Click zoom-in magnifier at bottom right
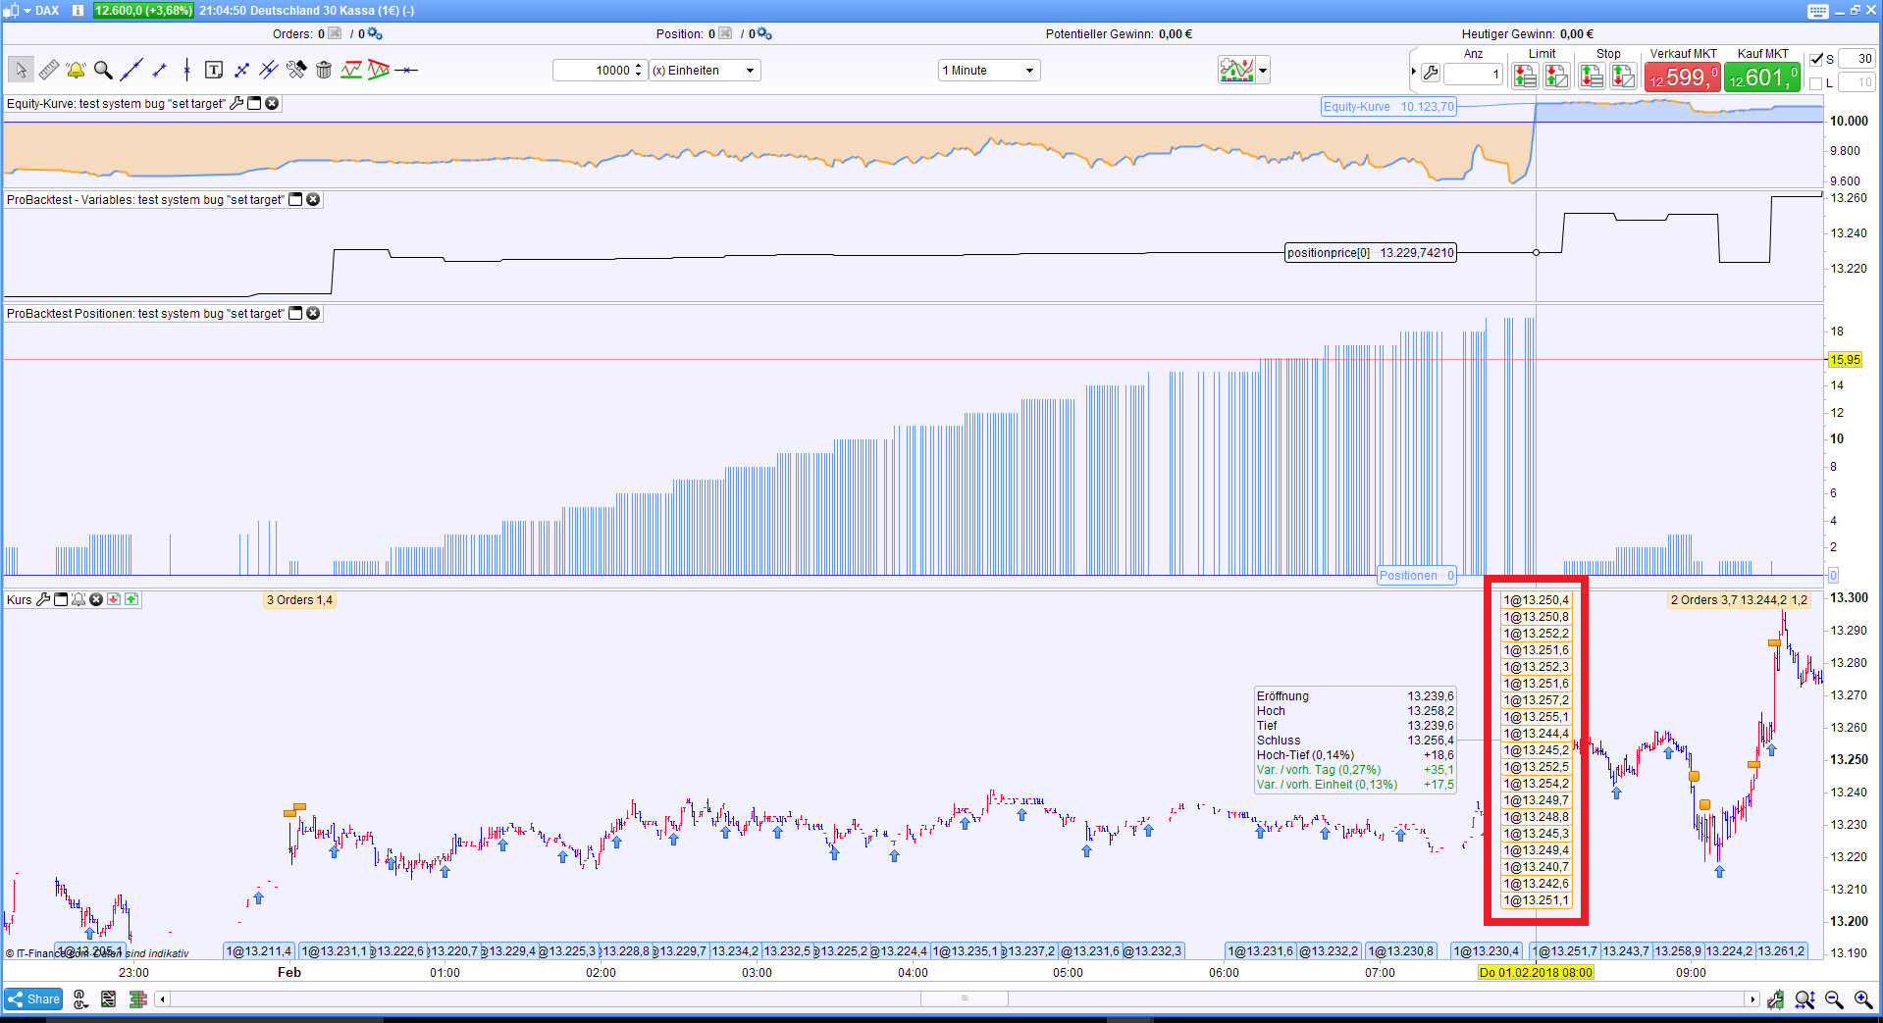This screenshot has width=1883, height=1023. coord(1862,999)
